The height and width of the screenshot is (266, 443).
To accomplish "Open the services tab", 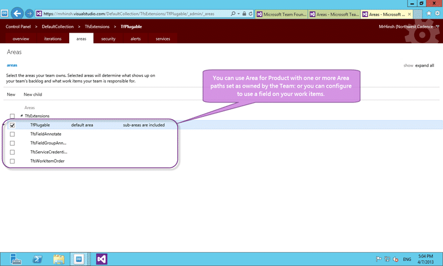I will coord(163,39).
